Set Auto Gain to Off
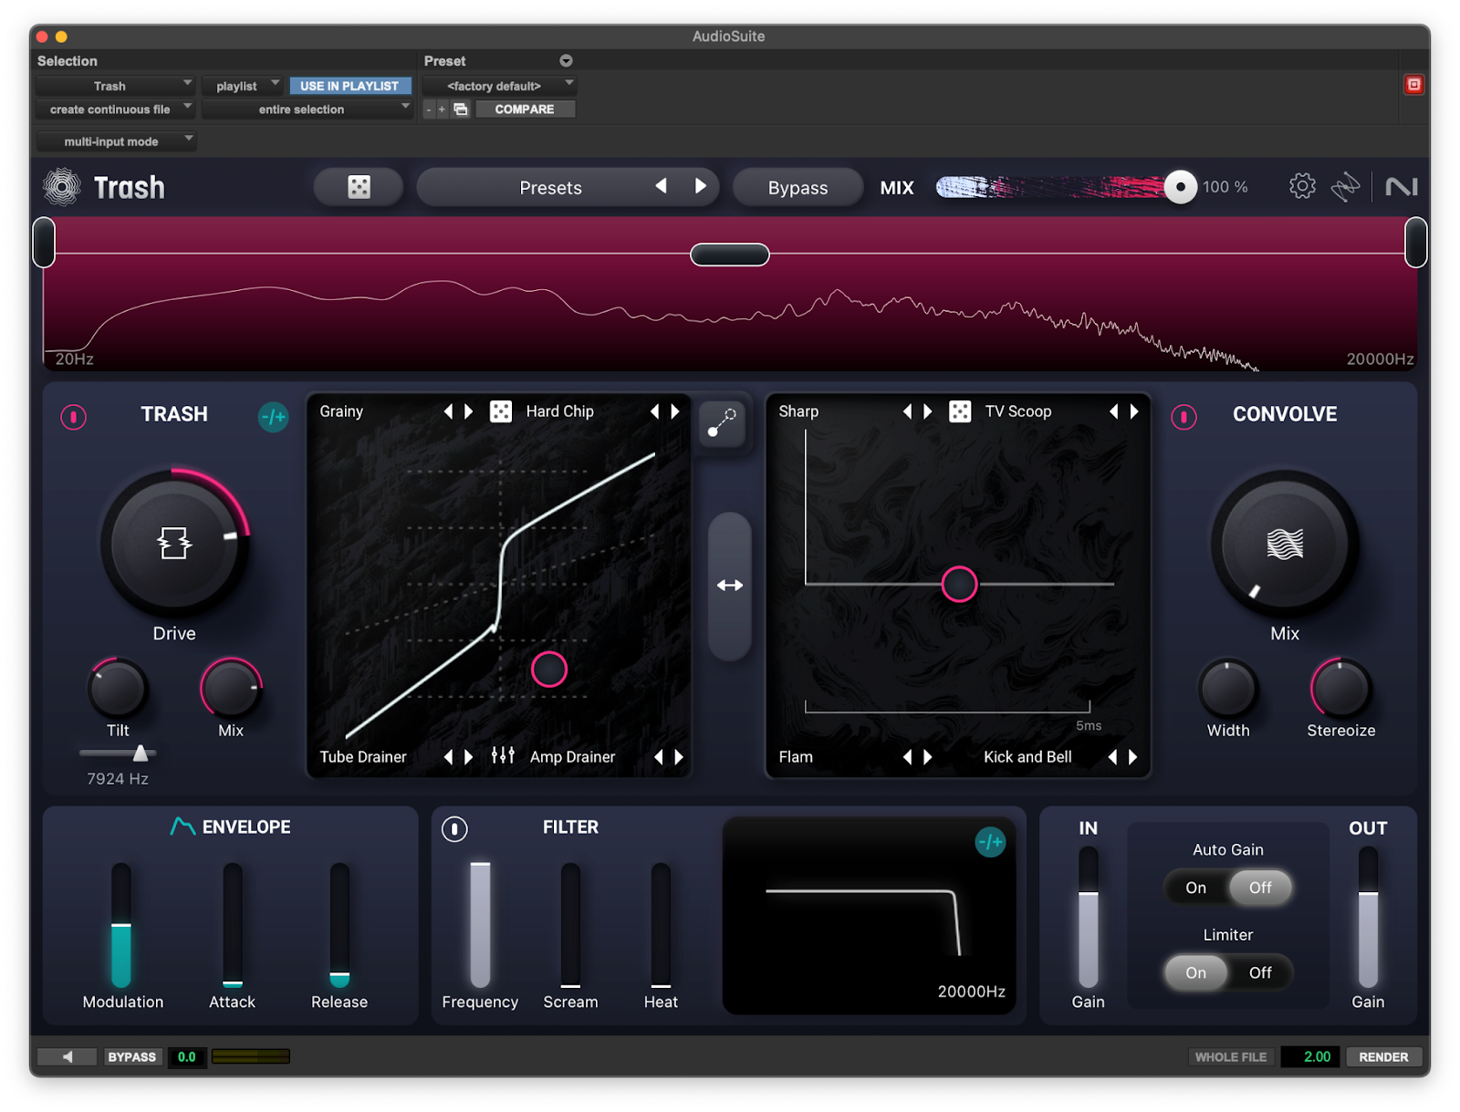1460x1112 pixels. (1260, 888)
